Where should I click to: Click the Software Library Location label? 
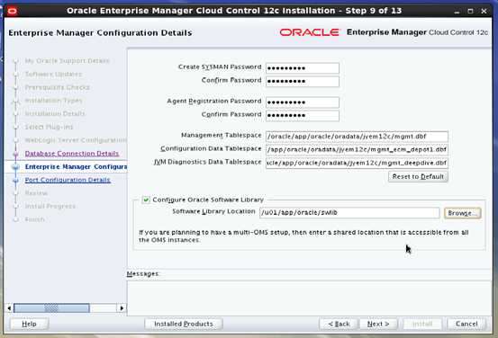[x=213, y=211]
